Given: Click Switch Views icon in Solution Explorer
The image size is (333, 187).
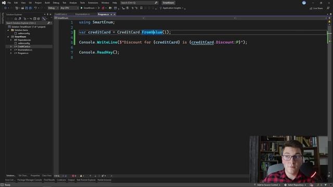Looking at the screenshot, I should (20, 19).
